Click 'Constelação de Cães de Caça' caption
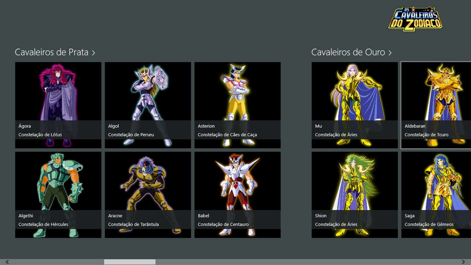This screenshot has height=265, width=471. (x=227, y=135)
